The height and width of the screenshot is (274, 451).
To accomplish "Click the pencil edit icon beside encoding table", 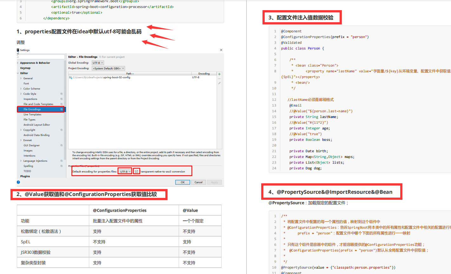I will tap(219, 83).
